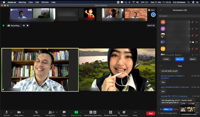The height and width of the screenshot is (117, 200).
Task: Click sender name Ayunda Fitri-73714
Action: pyautogui.click(x=169, y=96)
